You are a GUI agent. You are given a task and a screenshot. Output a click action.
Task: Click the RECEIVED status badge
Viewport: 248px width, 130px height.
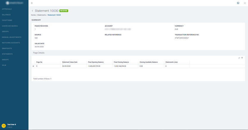[x=64, y=11]
